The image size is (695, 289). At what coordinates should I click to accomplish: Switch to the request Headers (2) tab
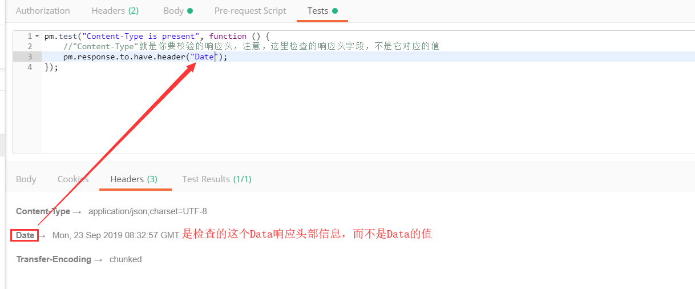pyautogui.click(x=115, y=11)
